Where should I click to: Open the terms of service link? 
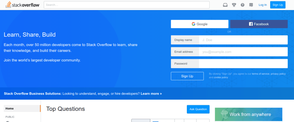coord(261,74)
